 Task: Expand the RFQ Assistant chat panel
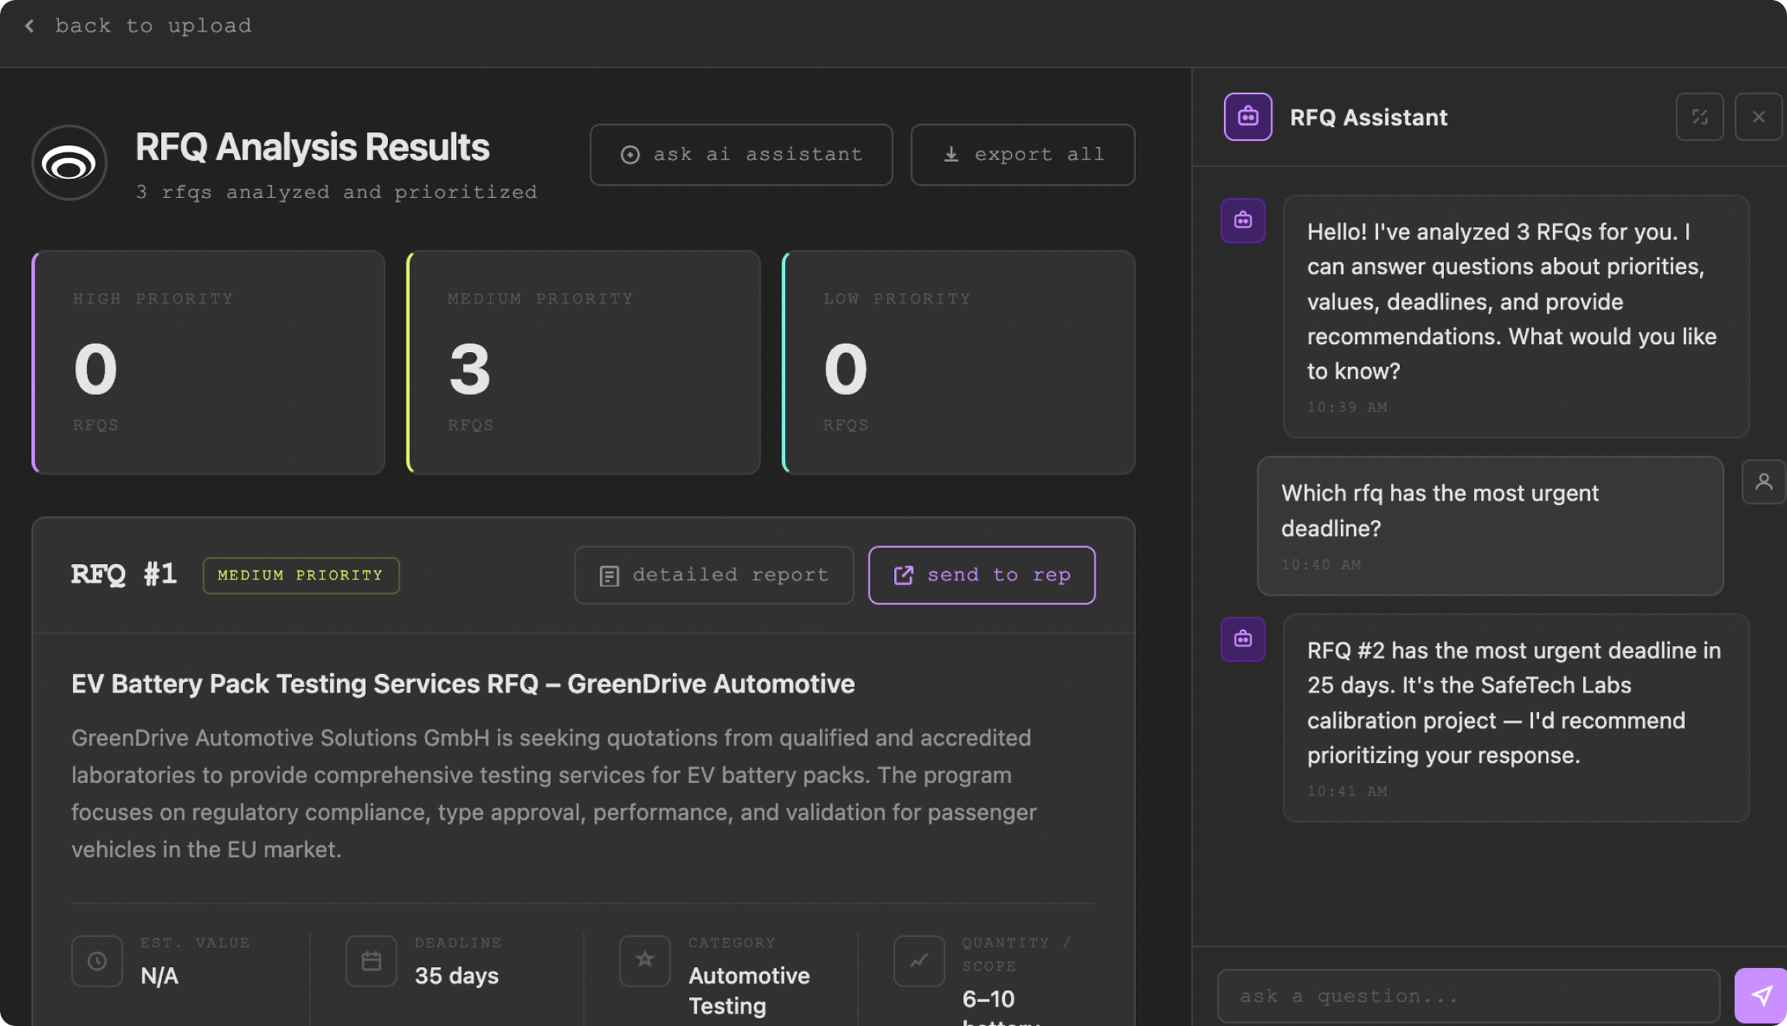1700,116
